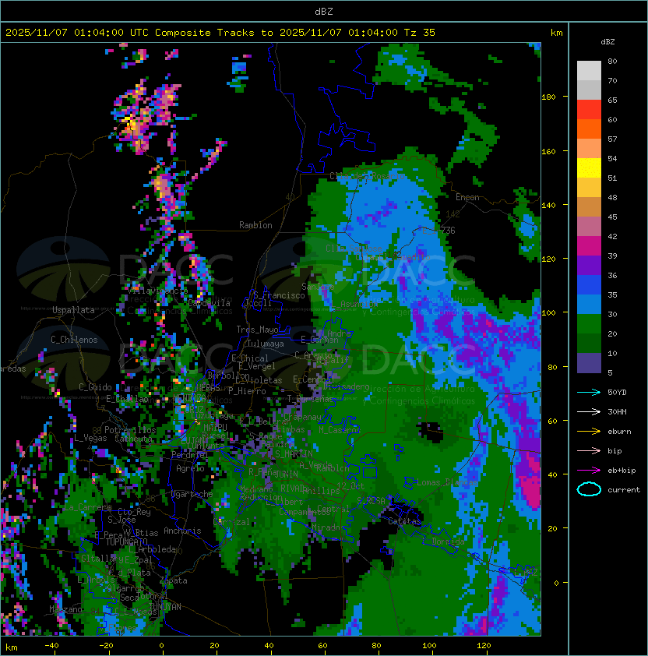Select the light gray top swatch of dBZ scale
The width and height of the screenshot is (648, 656).
coord(589,71)
